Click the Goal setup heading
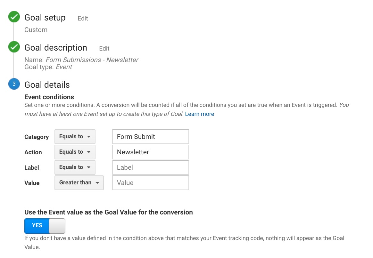Screen dimensions: 373x258 click(x=45, y=18)
